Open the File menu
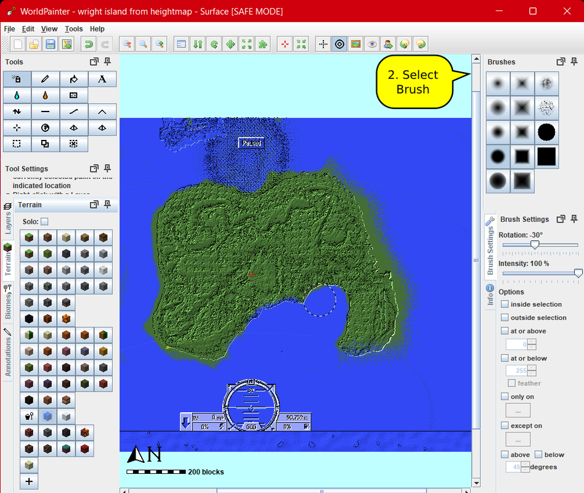The height and width of the screenshot is (493, 584). click(x=9, y=29)
